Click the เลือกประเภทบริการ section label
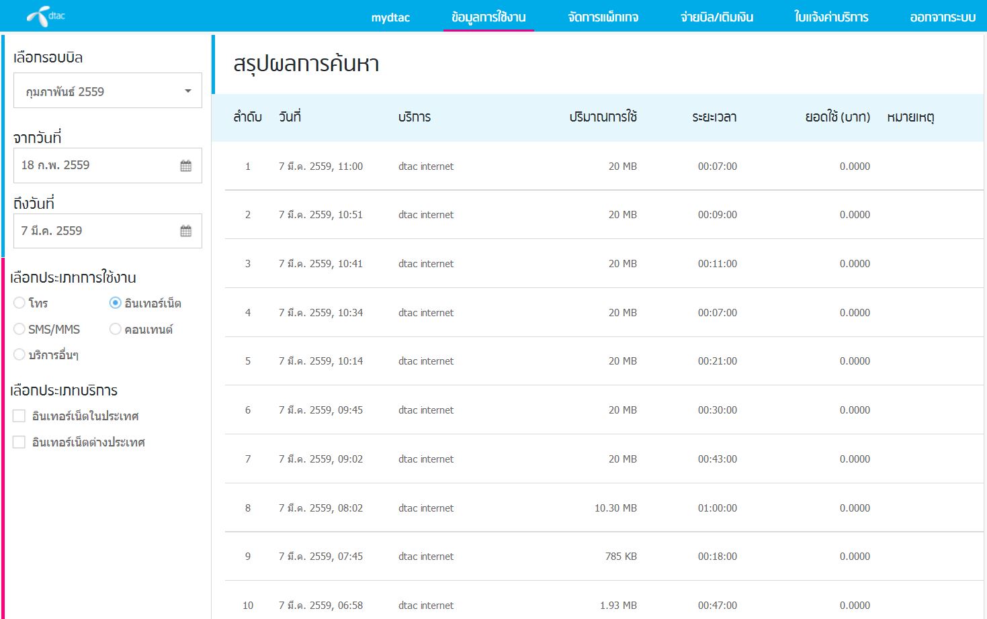 [x=64, y=391]
